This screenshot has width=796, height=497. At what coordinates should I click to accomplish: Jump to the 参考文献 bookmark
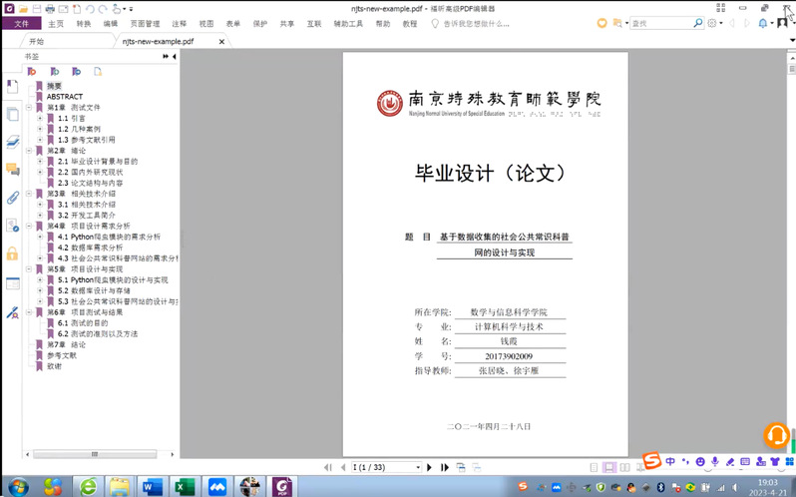[61, 355]
